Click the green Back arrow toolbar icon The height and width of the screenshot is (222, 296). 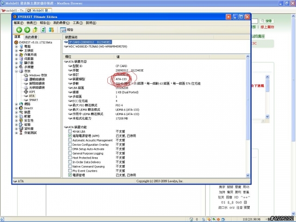pyautogui.click(x=19, y=30)
